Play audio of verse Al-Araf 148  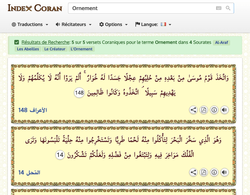224,110
